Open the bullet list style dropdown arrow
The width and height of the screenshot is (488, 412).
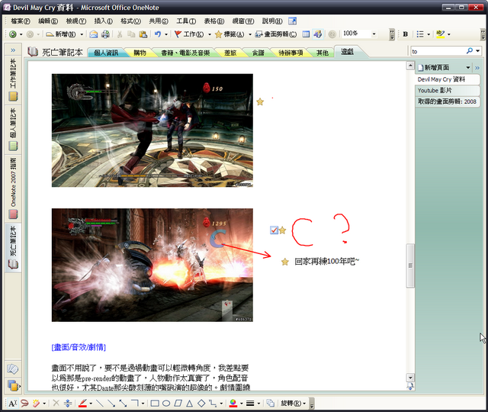point(429,34)
